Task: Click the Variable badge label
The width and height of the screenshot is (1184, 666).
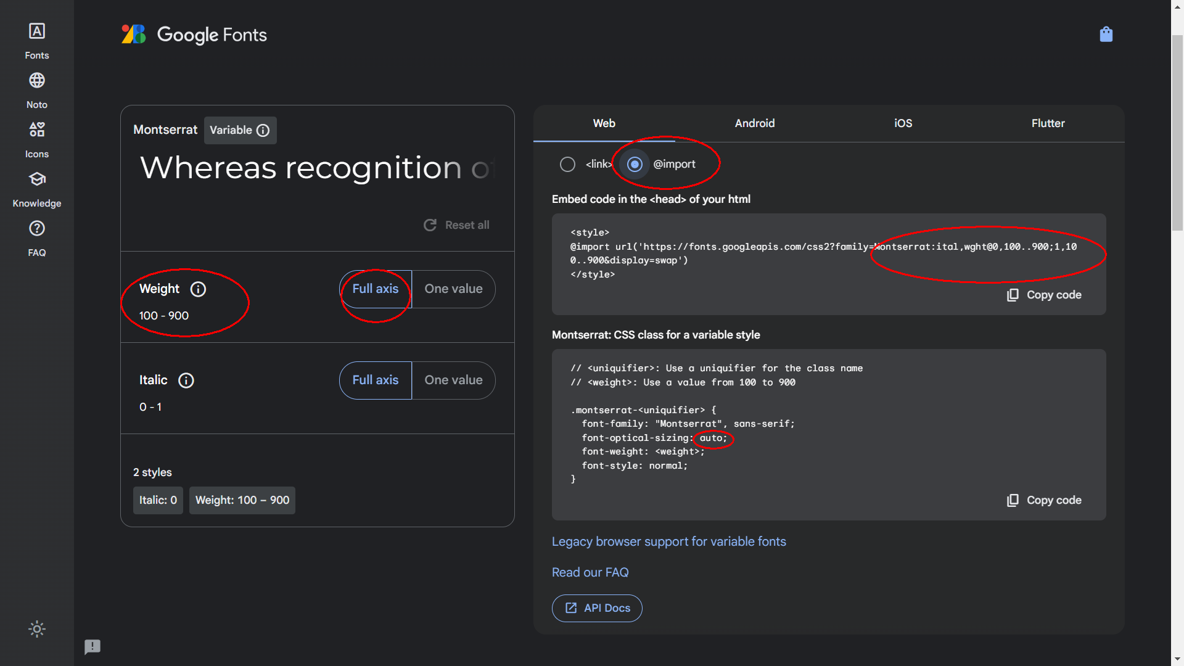Action: [x=231, y=130]
